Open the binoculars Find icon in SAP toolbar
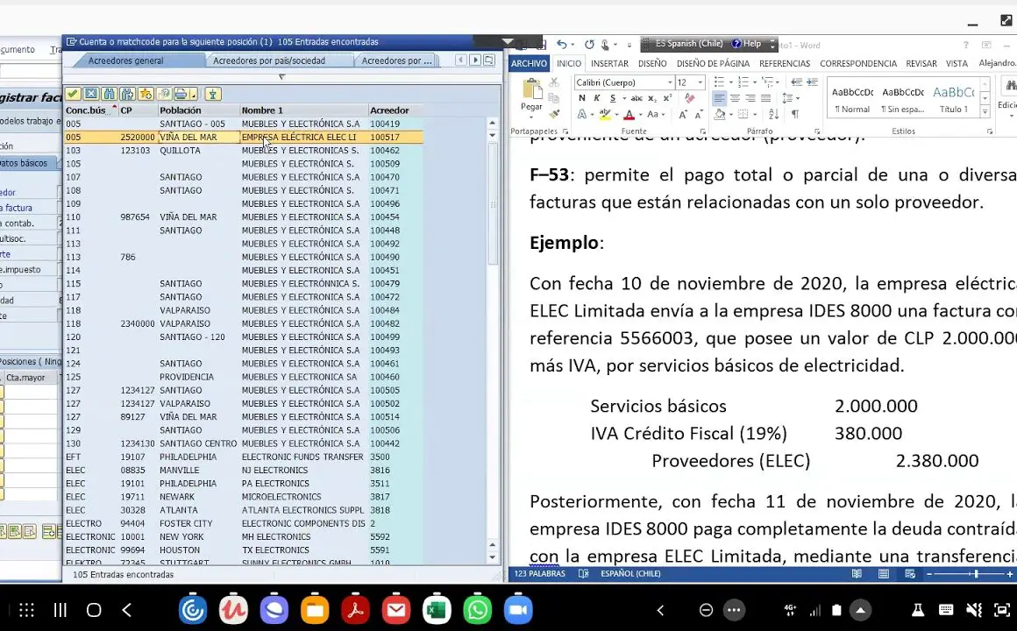 point(109,94)
